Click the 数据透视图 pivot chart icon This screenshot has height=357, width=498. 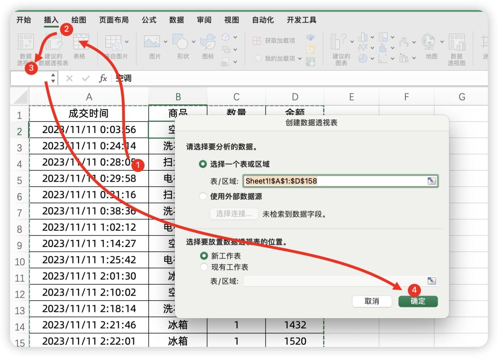click(x=457, y=41)
